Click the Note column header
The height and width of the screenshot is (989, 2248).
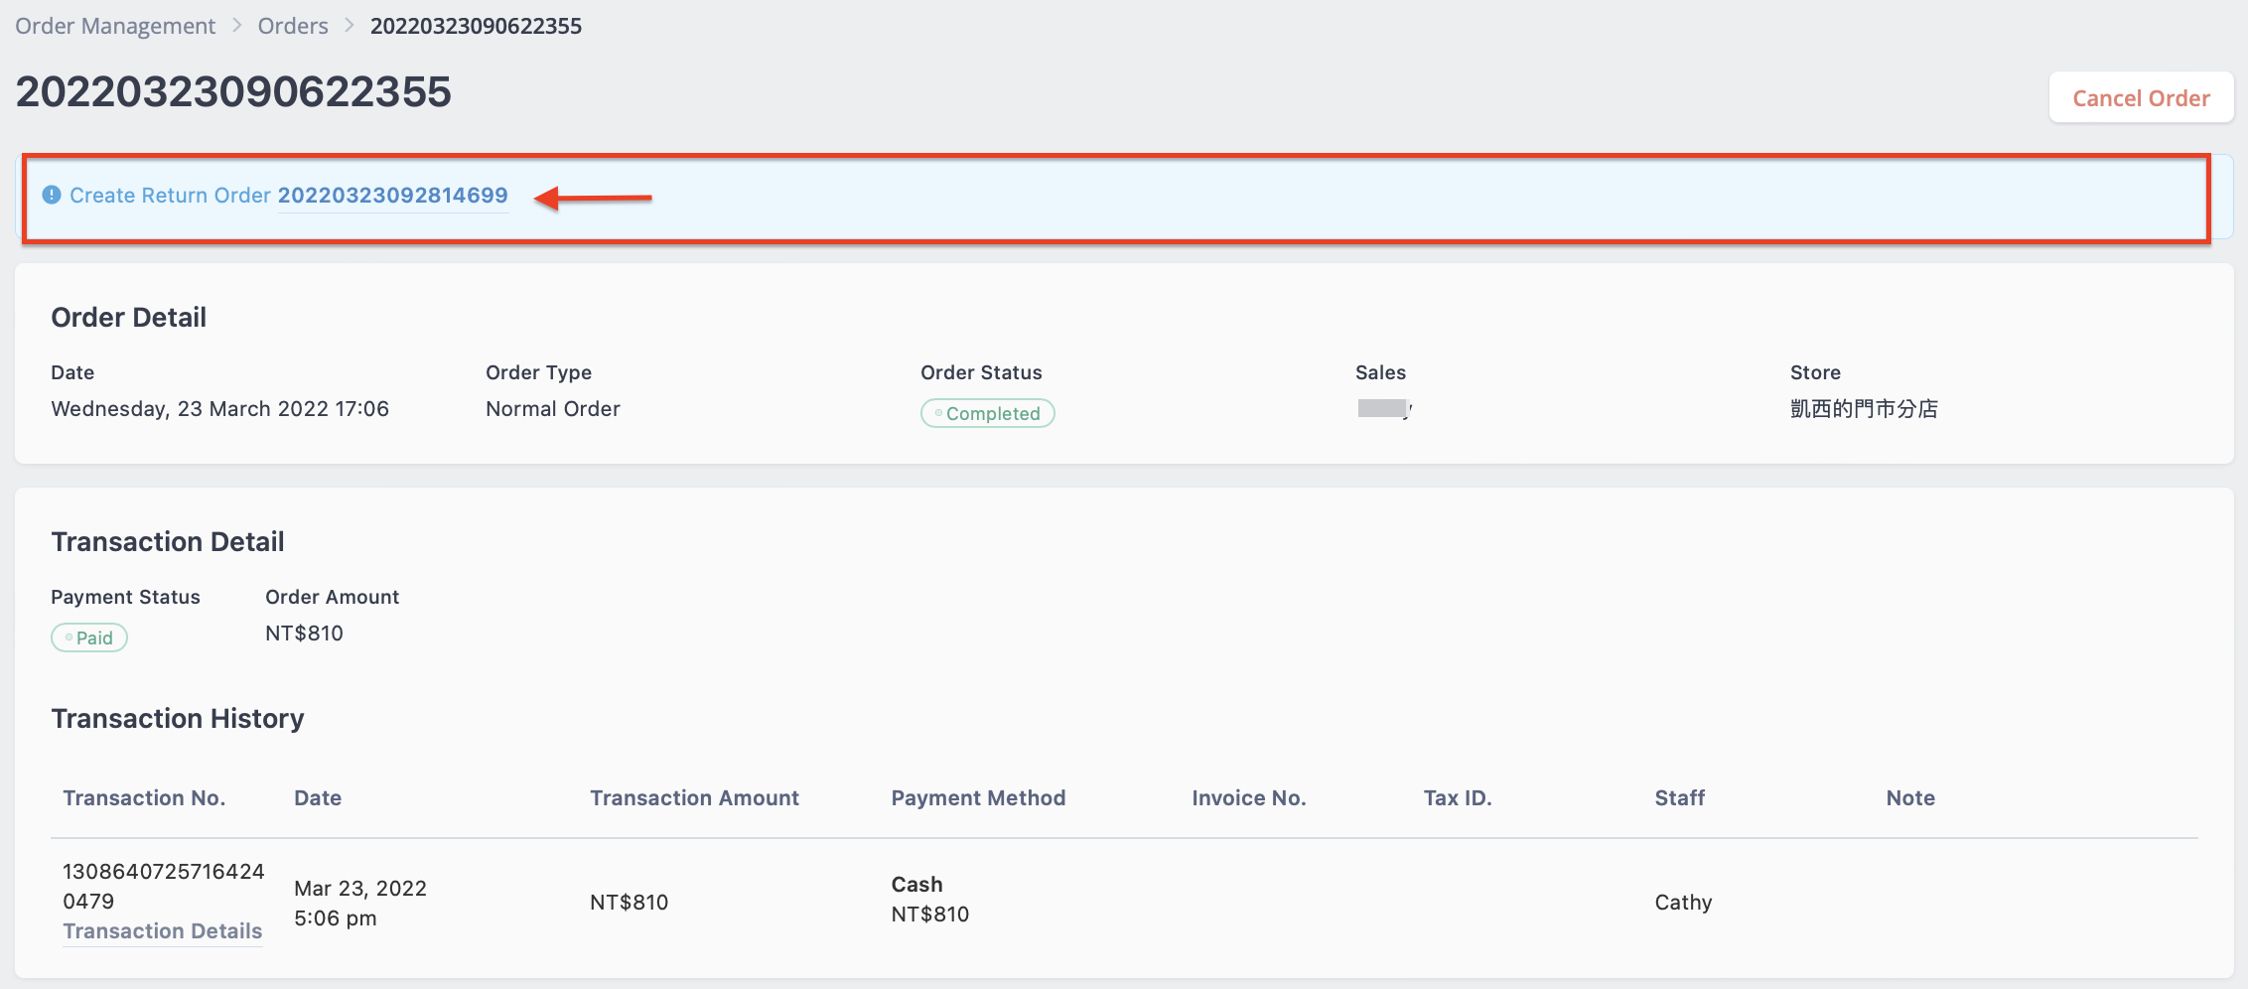(x=1910, y=798)
